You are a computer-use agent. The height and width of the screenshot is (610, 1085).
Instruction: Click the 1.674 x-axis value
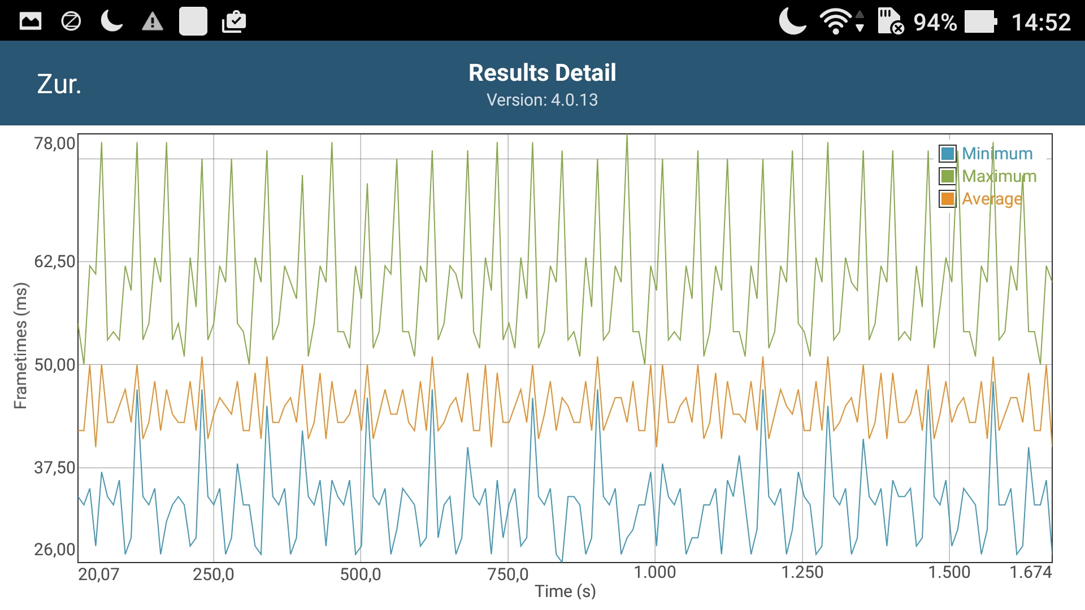click(x=1031, y=572)
